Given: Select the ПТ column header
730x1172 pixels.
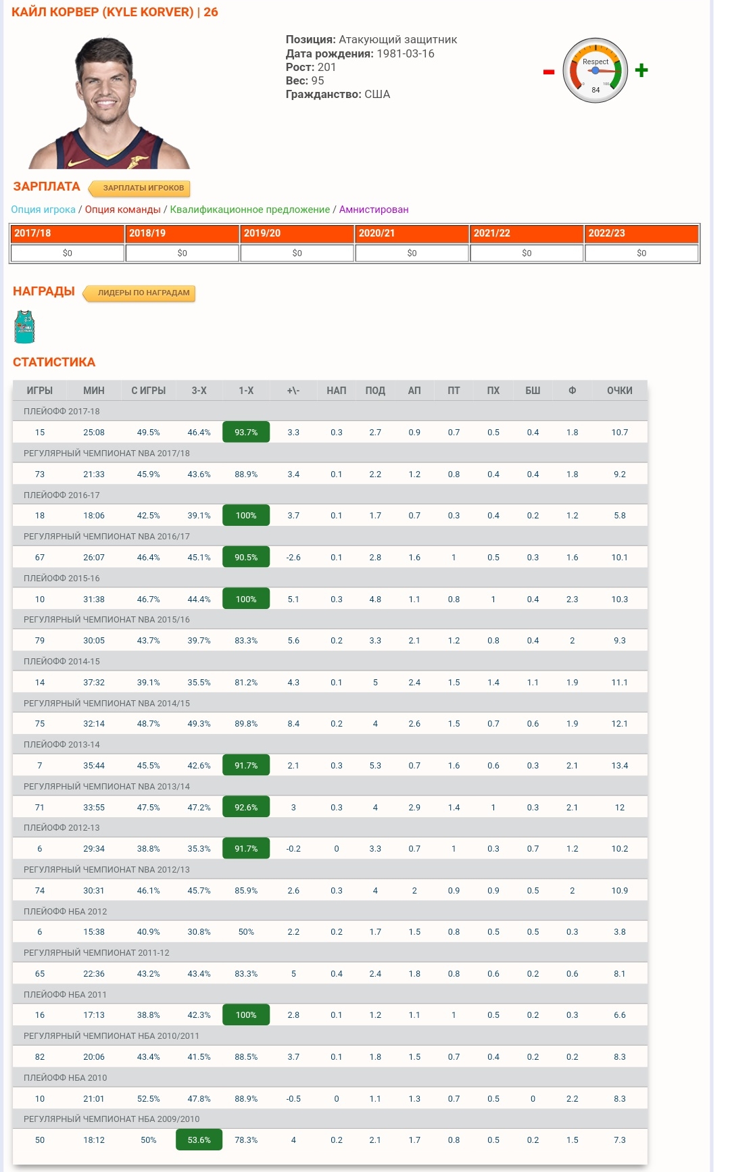Looking at the screenshot, I should (x=454, y=391).
